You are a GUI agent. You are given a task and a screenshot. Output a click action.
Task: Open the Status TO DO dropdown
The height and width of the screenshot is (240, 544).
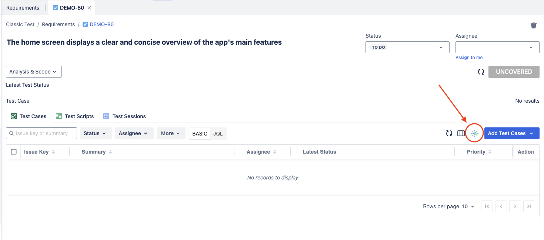407,47
